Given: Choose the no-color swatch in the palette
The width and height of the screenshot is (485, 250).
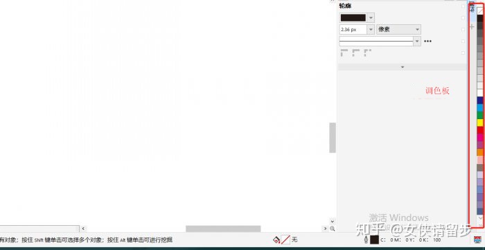Looking at the screenshot, I should point(480,11).
